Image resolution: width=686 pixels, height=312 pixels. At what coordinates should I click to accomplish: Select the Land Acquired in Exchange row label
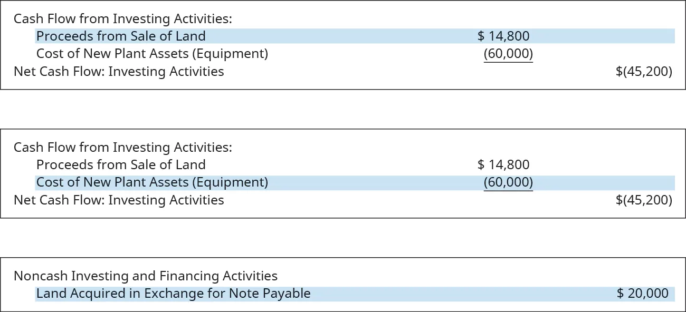click(x=173, y=294)
